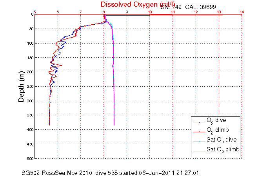267x178 pixels.
Task: Click the SG502 RossSea dive 538 caption
Action: click(110, 173)
